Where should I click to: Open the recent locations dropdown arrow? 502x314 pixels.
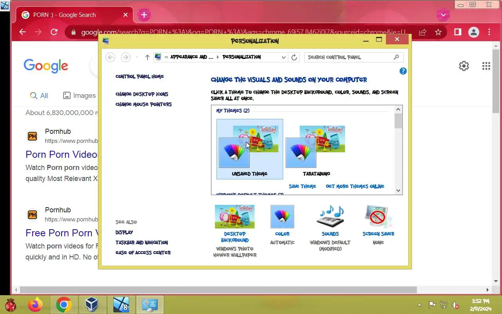(x=137, y=57)
